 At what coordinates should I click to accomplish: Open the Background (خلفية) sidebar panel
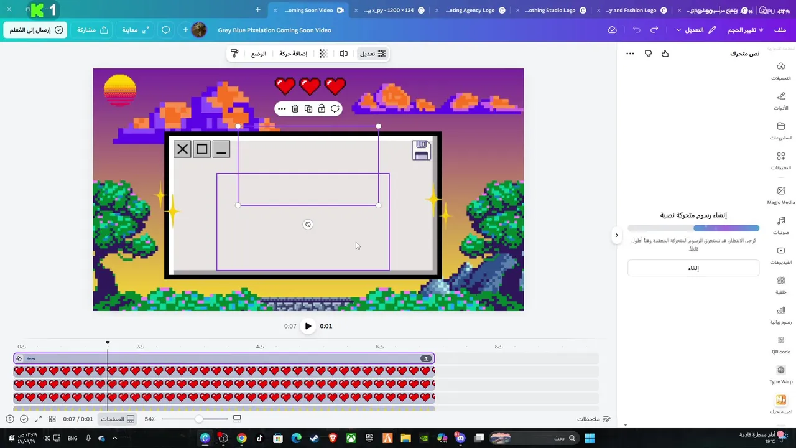pyautogui.click(x=781, y=286)
